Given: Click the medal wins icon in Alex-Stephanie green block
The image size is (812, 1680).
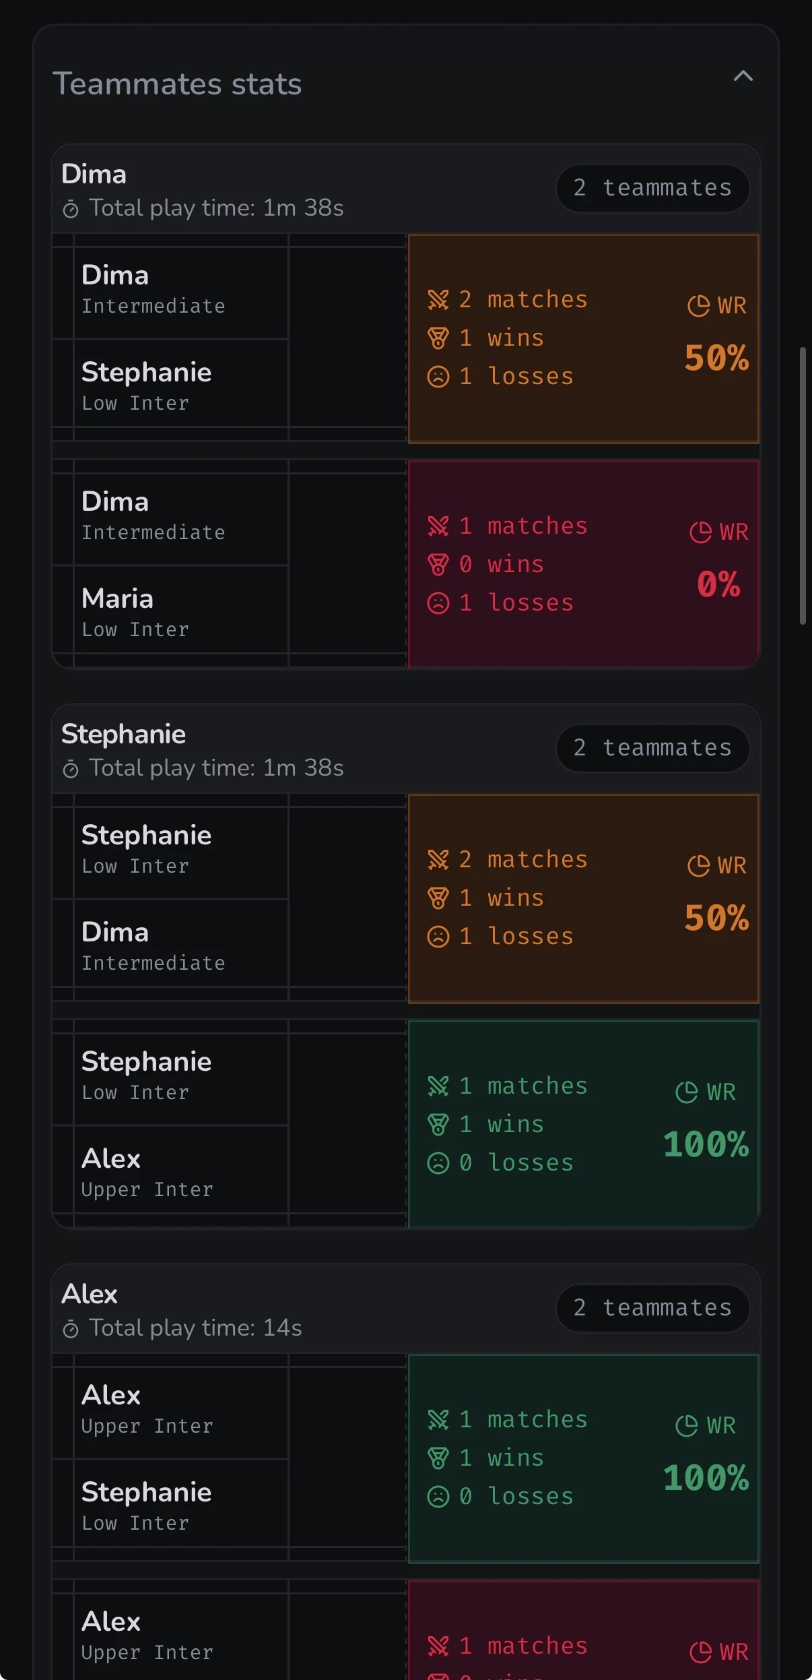Looking at the screenshot, I should 437,1458.
